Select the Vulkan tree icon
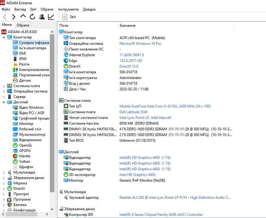Screen dimensions: 266x218 point(15,162)
